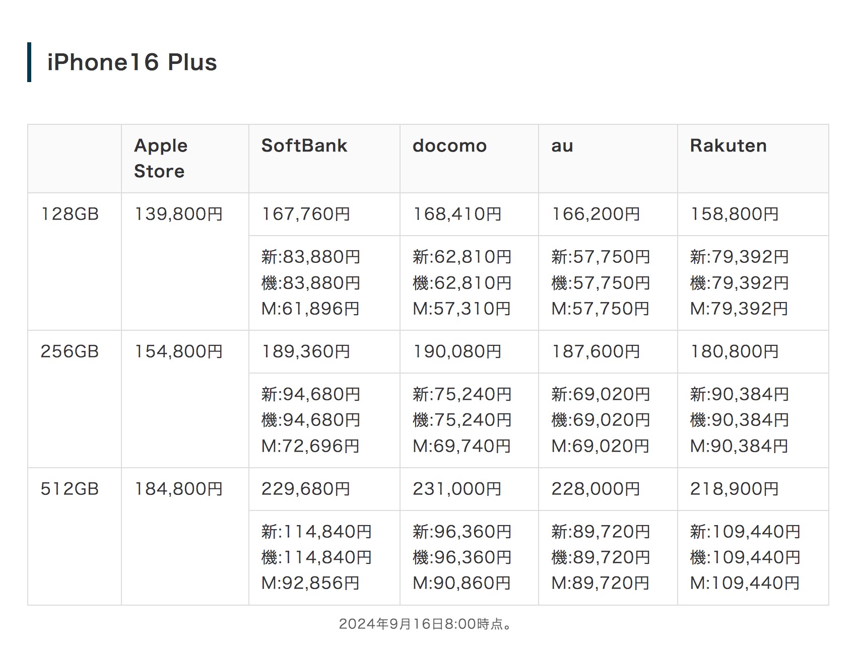Select SoftBank M:92,856円 value

click(310, 583)
